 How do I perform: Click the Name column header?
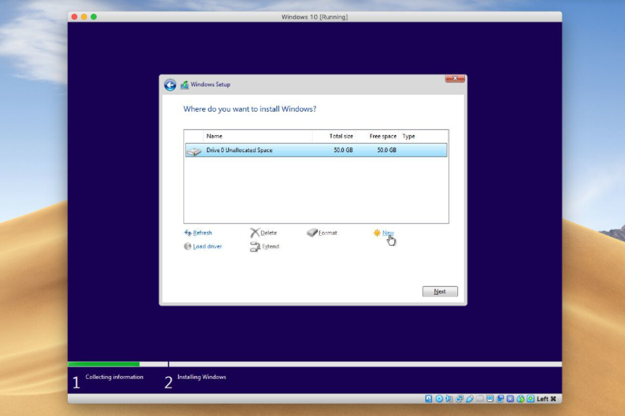pos(258,136)
